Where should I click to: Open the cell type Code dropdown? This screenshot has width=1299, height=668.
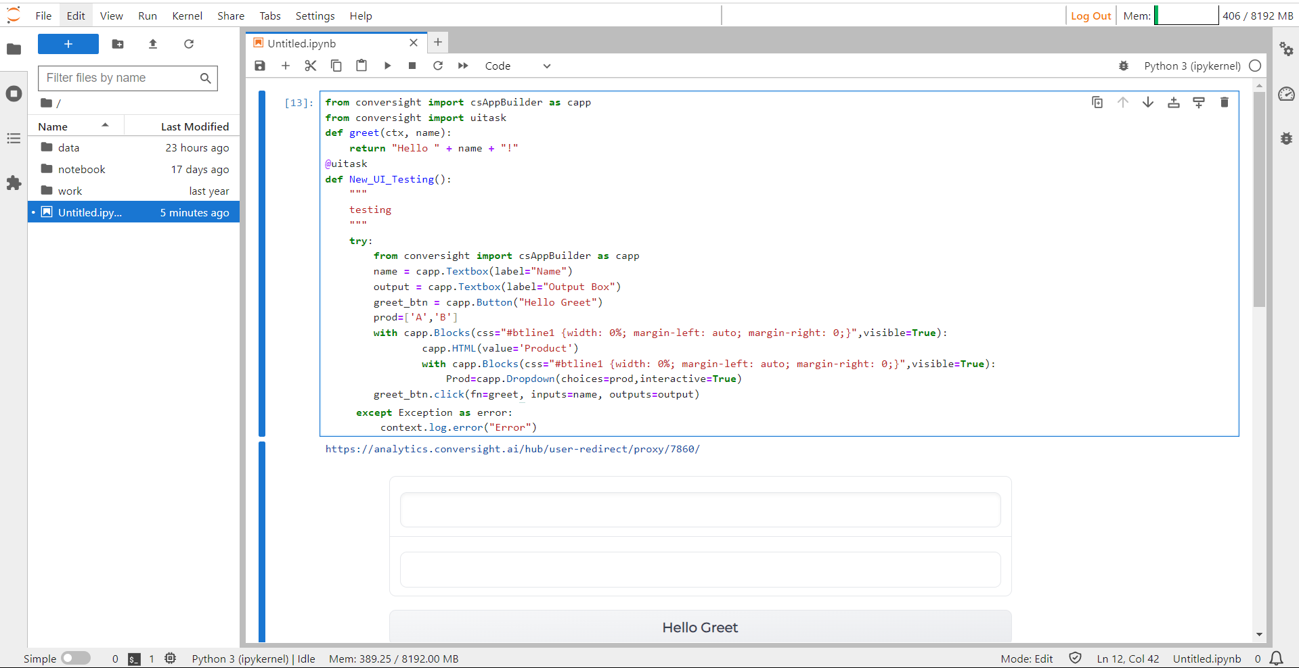coord(518,66)
